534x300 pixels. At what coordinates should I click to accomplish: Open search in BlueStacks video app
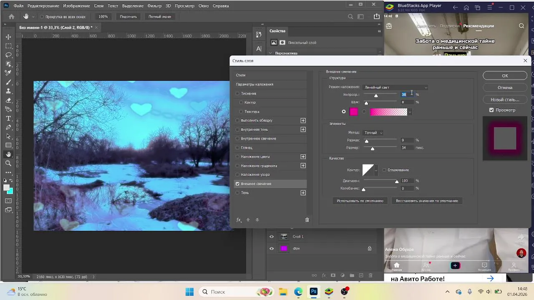[x=521, y=26]
